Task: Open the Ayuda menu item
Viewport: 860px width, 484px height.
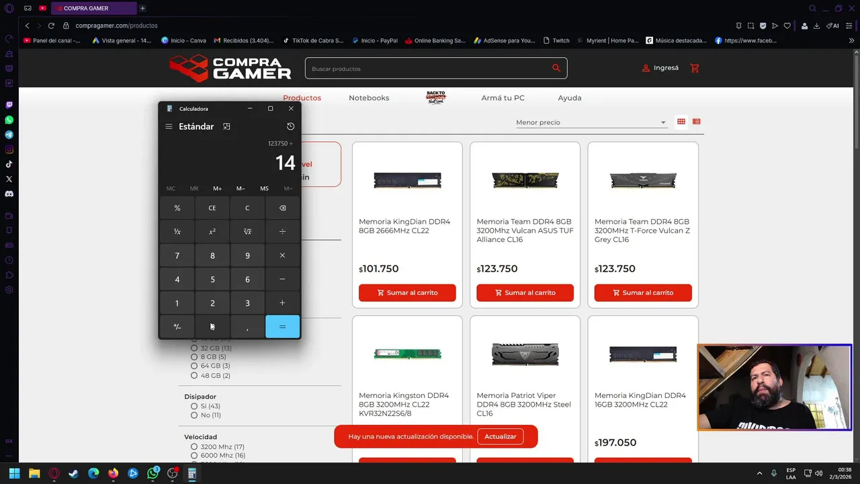Action: 570,97
